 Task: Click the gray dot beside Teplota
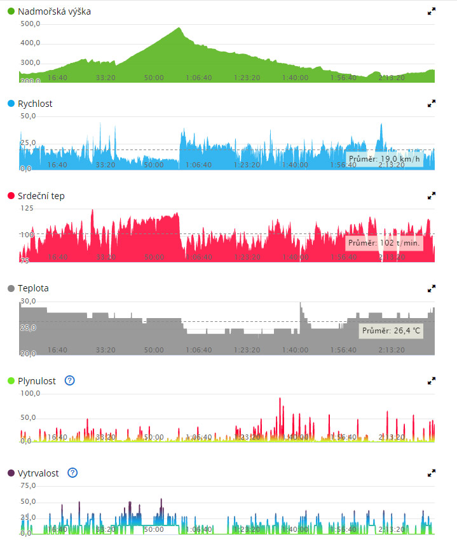point(11,288)
